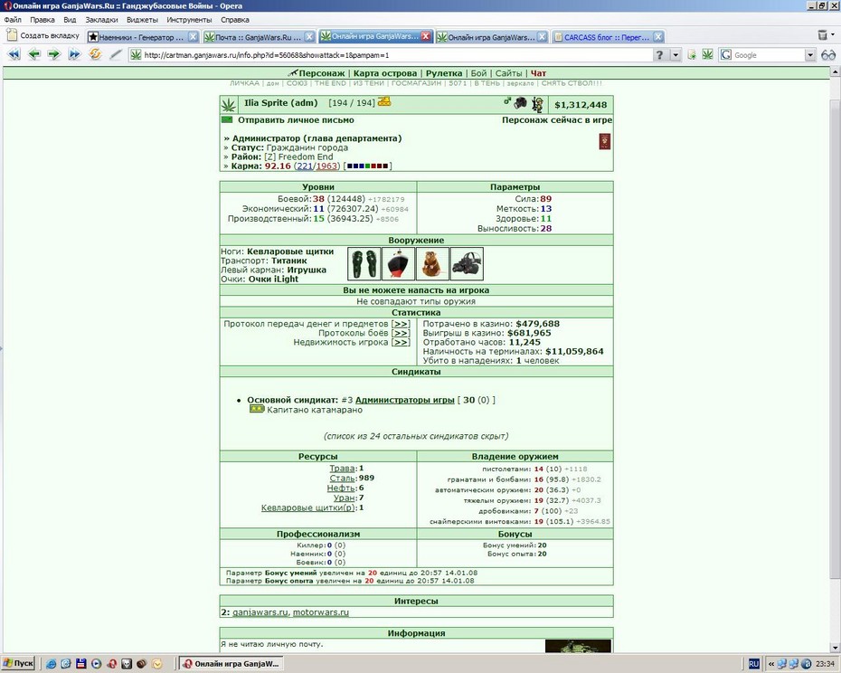Image resolution: width=841 pixels, height=673 pixels.
Task: Click the ГОСМАГАЗИН quick link
Action: pyautogui.click(x=416, y=83)
